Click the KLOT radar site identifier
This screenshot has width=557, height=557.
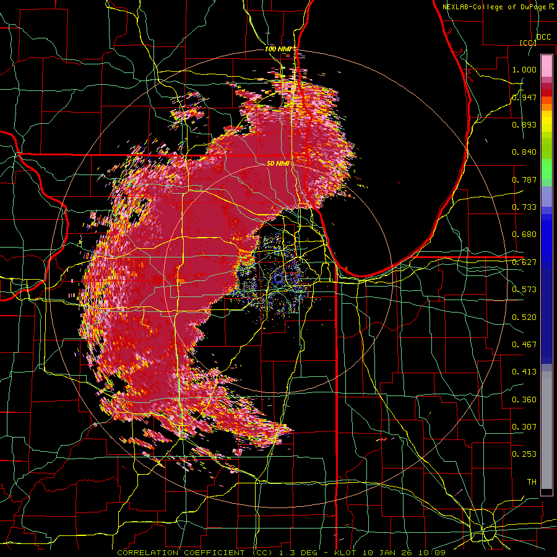[x=346, y=553]
